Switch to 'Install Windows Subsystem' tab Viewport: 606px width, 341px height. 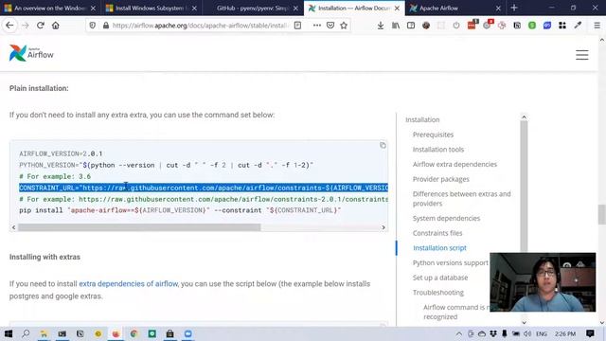151,9
